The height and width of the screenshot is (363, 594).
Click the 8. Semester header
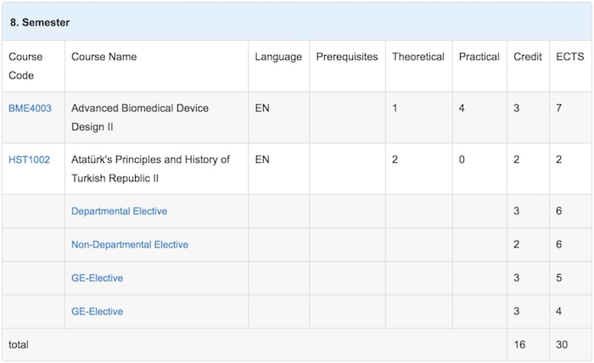(40, 22)
